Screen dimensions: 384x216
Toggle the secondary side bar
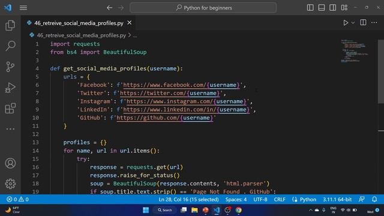click(x=332, y=8)
